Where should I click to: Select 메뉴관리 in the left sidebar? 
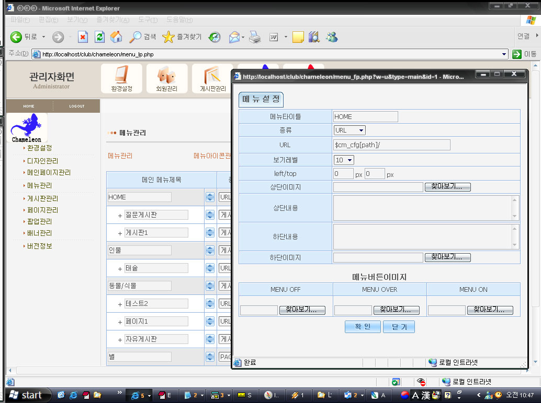tap(40, 185)
